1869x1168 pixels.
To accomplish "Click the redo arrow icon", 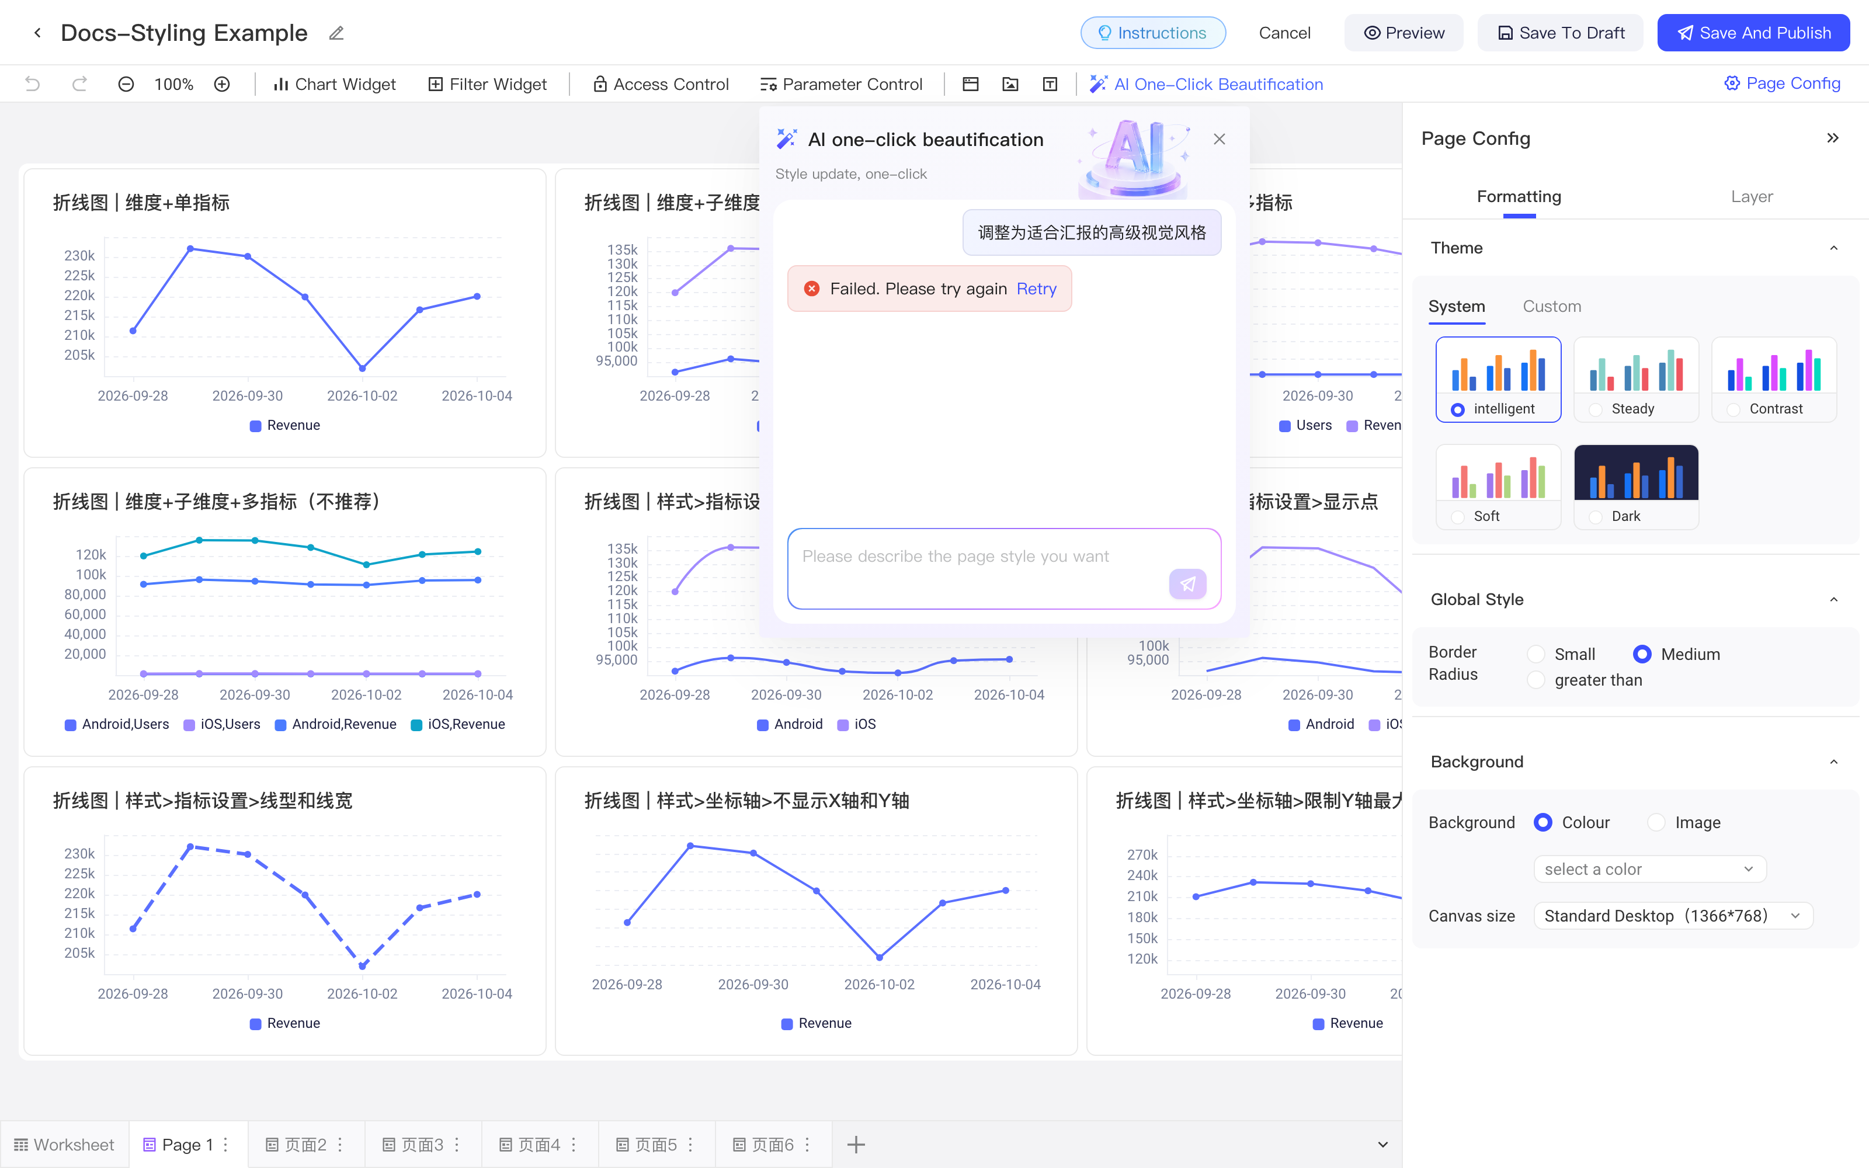I will tap(79, 84).
